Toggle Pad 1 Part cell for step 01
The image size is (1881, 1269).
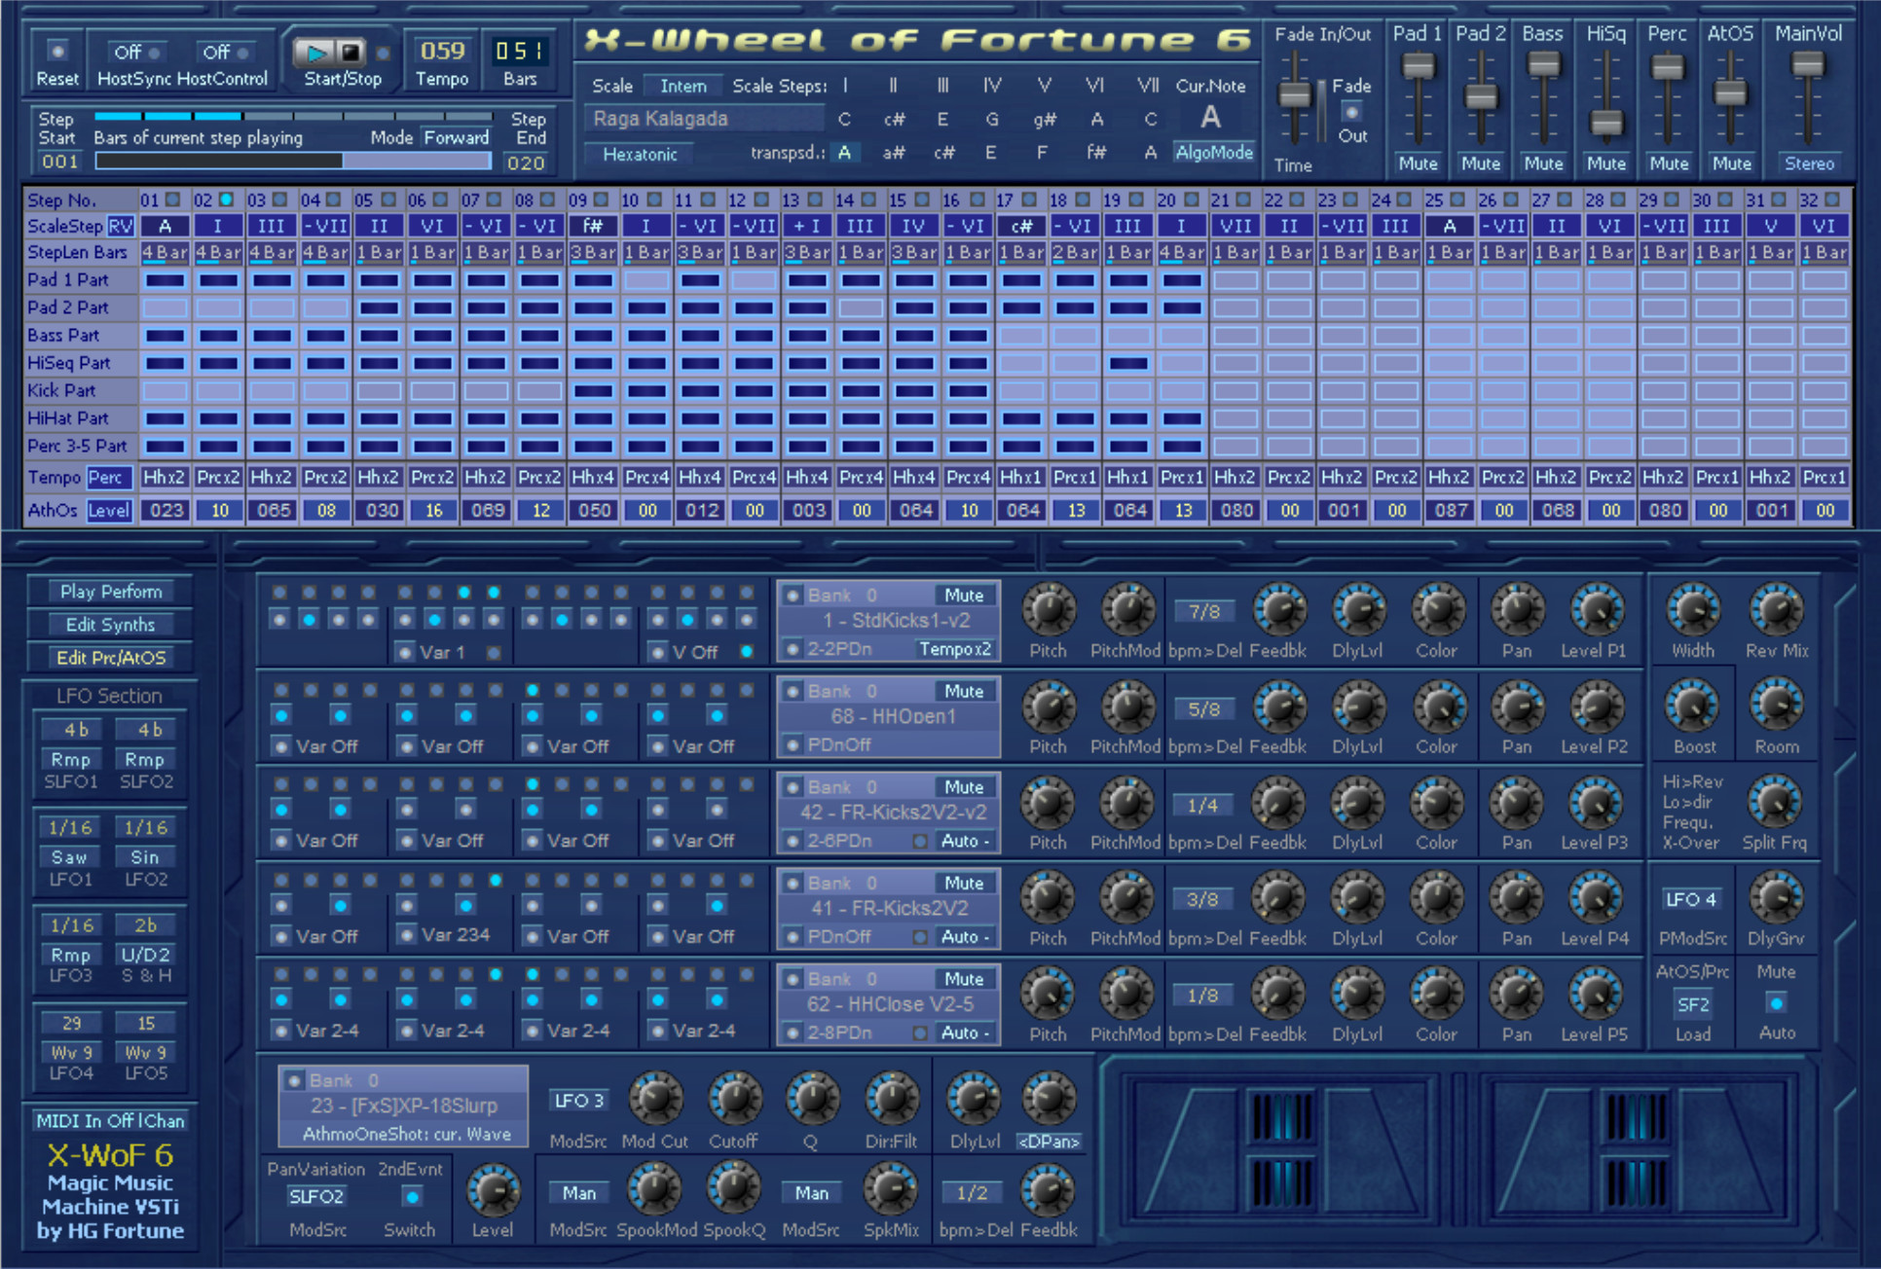coord(165,280)
